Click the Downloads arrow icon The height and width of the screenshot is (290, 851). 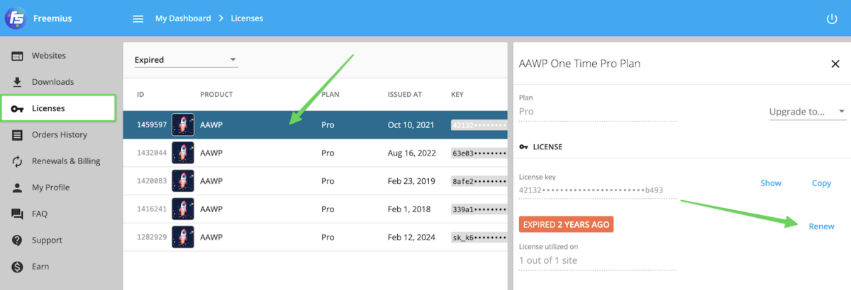click(18, 82)
